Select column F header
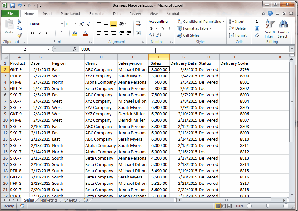The height and width of the screenshot is (211, 298). [x=159, y=57]
